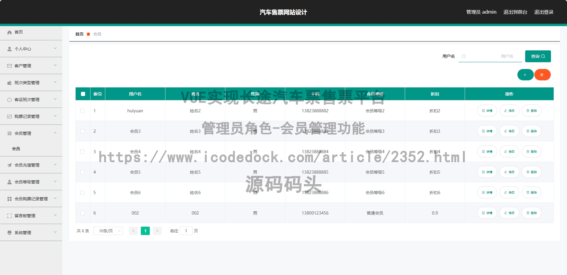567x275 pixels.
Task: Click 退出登录 in header
Action: coord(544,12)
